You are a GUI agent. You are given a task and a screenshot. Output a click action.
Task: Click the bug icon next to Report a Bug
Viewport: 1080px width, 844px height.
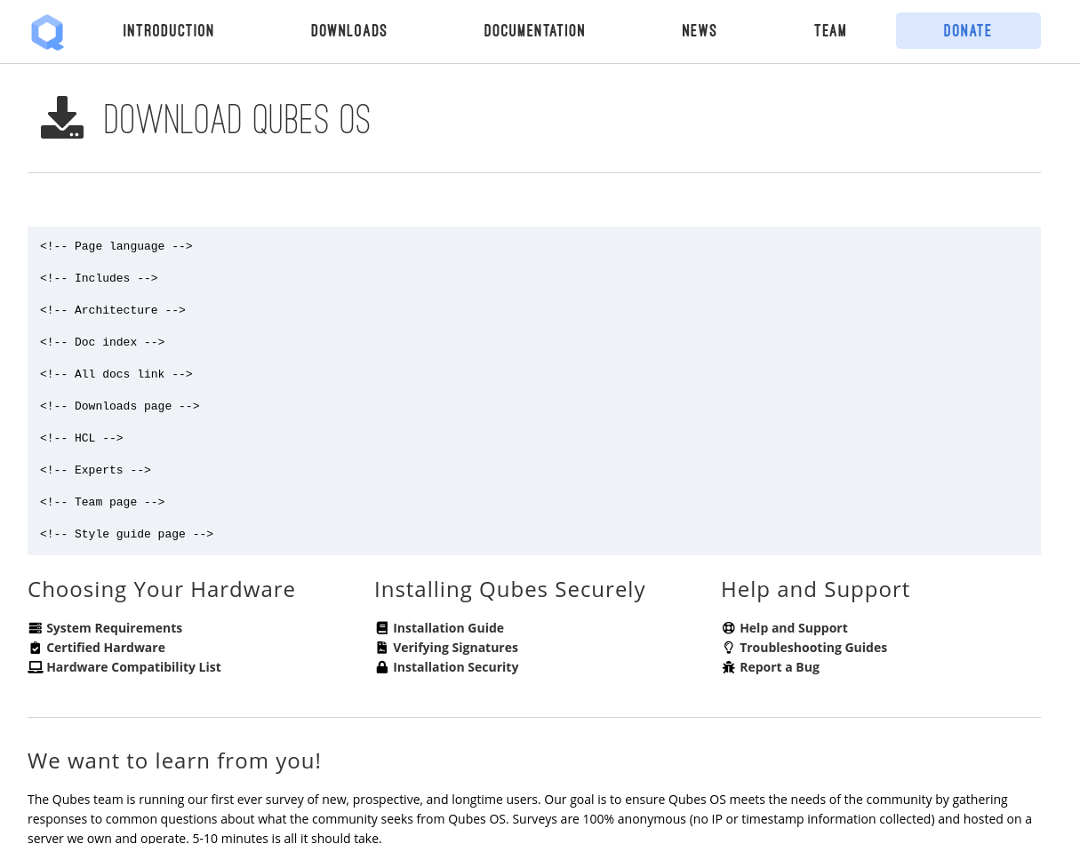click(x=729, y=667)
